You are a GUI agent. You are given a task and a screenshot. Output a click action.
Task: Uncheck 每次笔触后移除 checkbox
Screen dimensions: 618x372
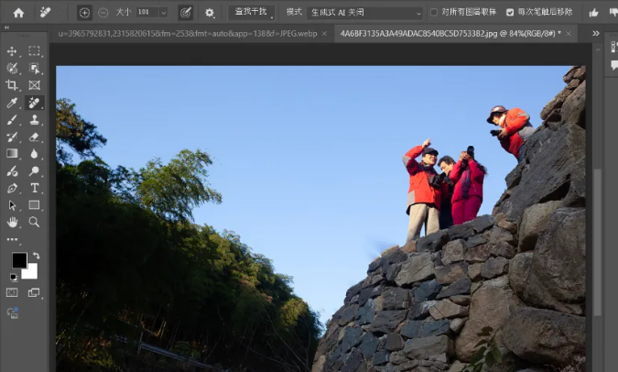pyautogui.click(x=510, y=13)
